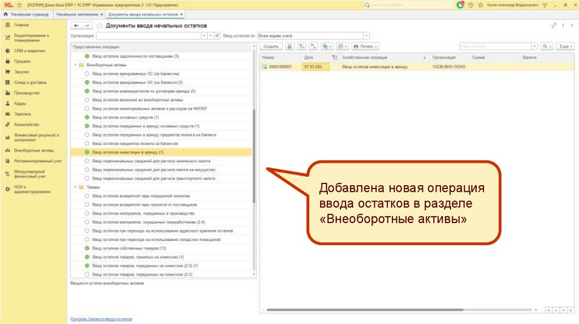Screen dimensions: 579x324
Task: Select 'Ввод остатков арендованных ОС (за балансом)'
Action: click(135, 74)
